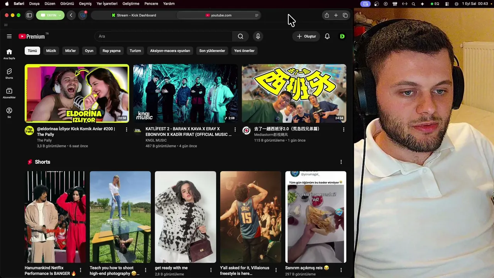The width and height of the screenshot is (494, 278).
Task: Select the Mix'ler filter chip
Action: pos(71,51)
